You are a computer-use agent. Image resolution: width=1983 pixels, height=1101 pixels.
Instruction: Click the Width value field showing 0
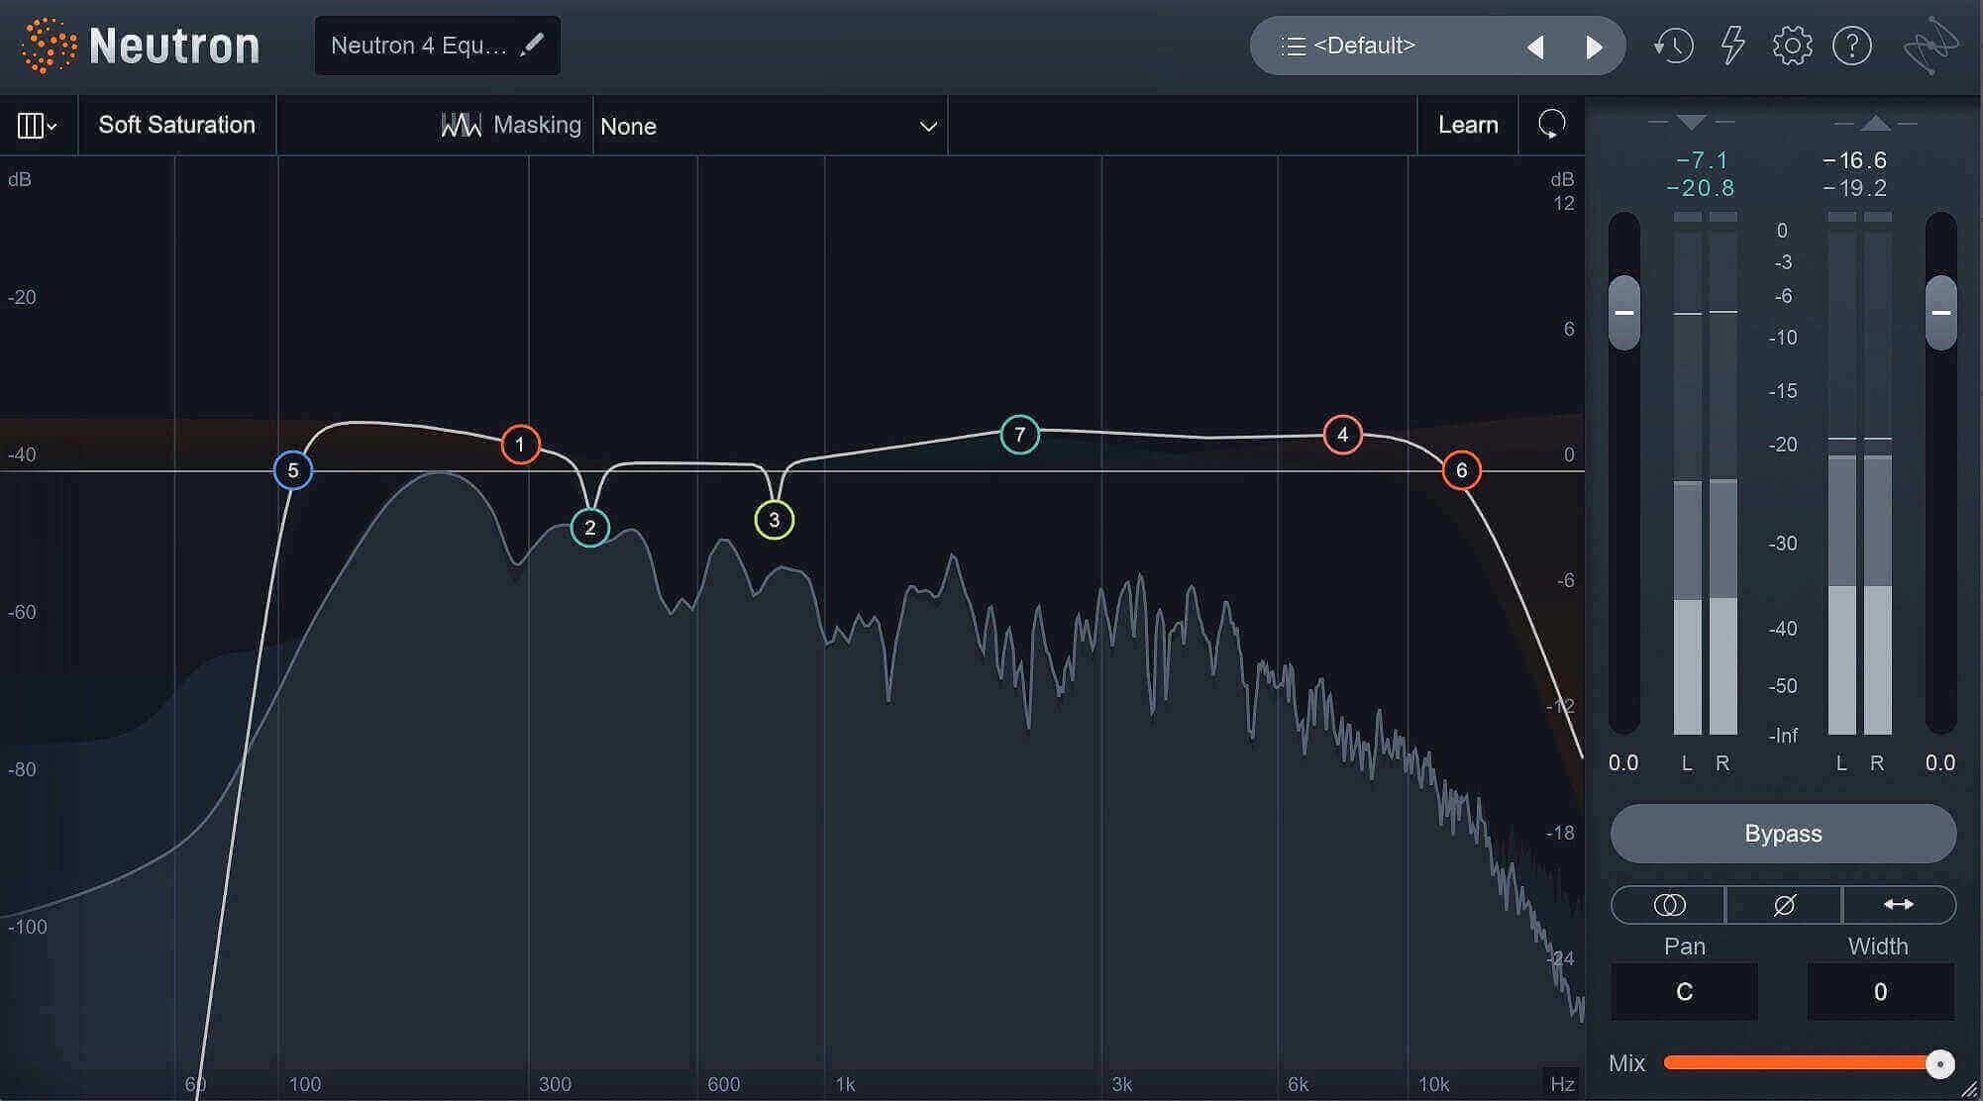tap(1880, 992)
